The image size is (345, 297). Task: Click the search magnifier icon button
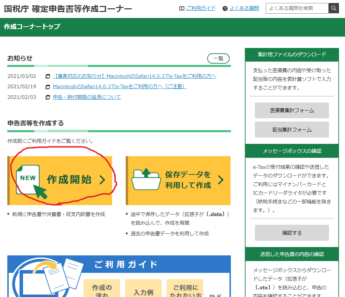click(334, 8)
